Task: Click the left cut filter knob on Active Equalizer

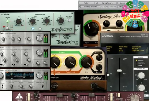Action: [38, 63]
